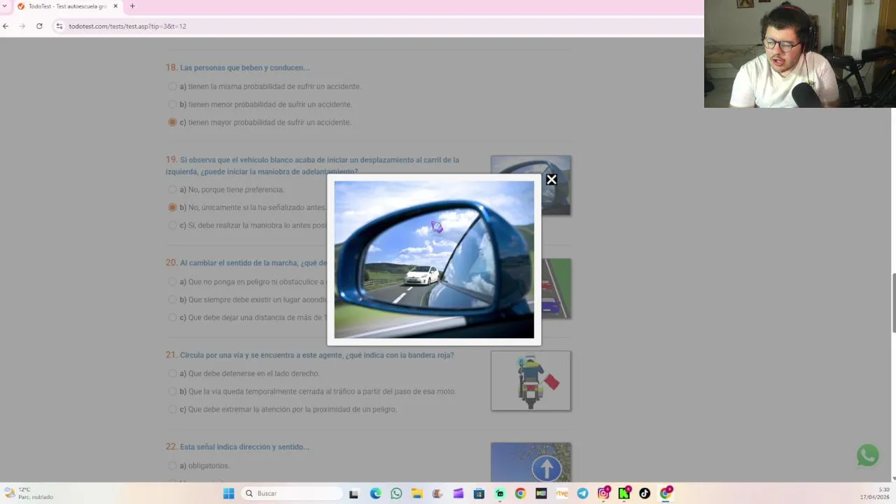Open the rtve app in the taskbar
The width and height of the screenshot is (896, 504).
tap(561, 493)
